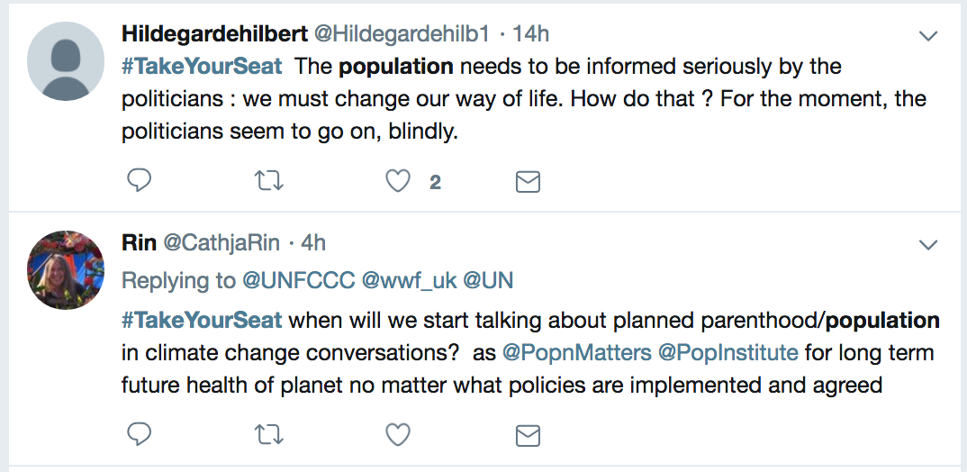The width and height of the screenshot is (967, 472).
Task: Open the Hildegardehilbert display name link
Action: click(213, 34)
